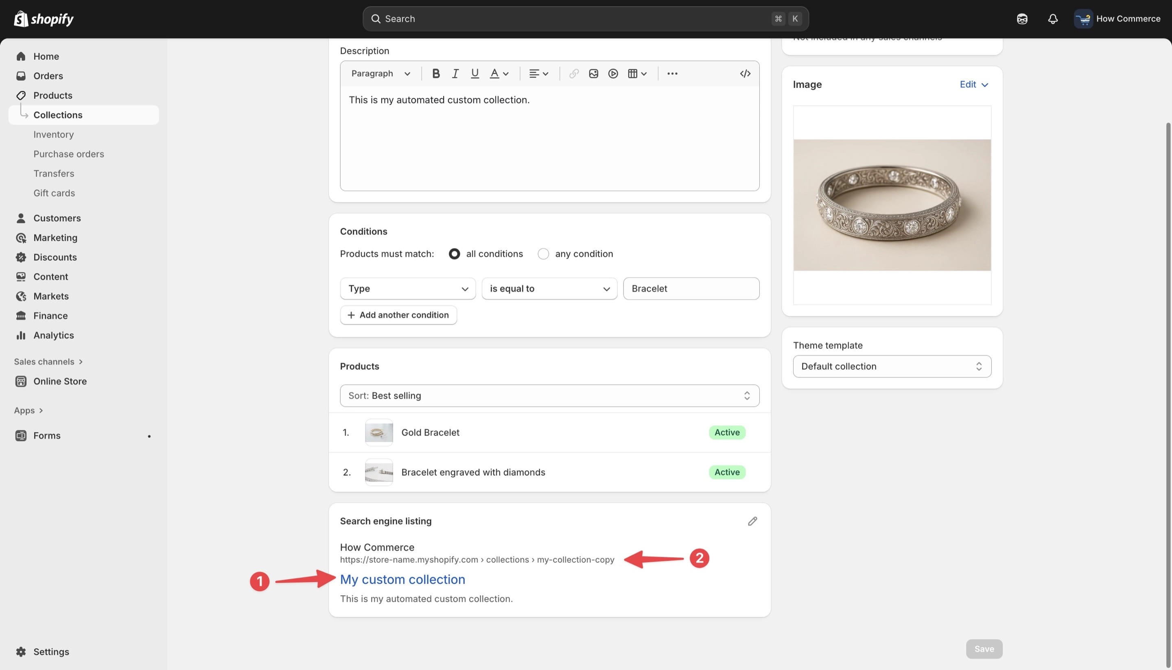1172x670 pixels.
Task: Open the Type condition dropdown
Action: (408, 288)
